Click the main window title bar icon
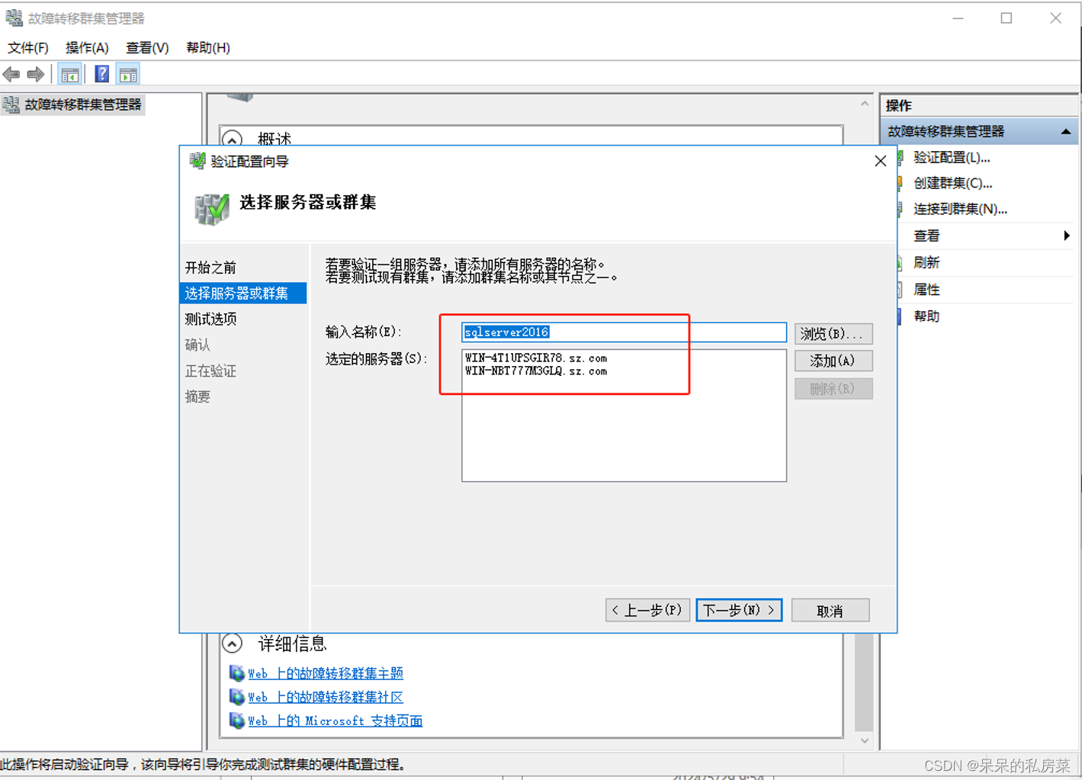Image resolution: width=1082 pixels, height=780 pixels. click(x=14, y=18)
